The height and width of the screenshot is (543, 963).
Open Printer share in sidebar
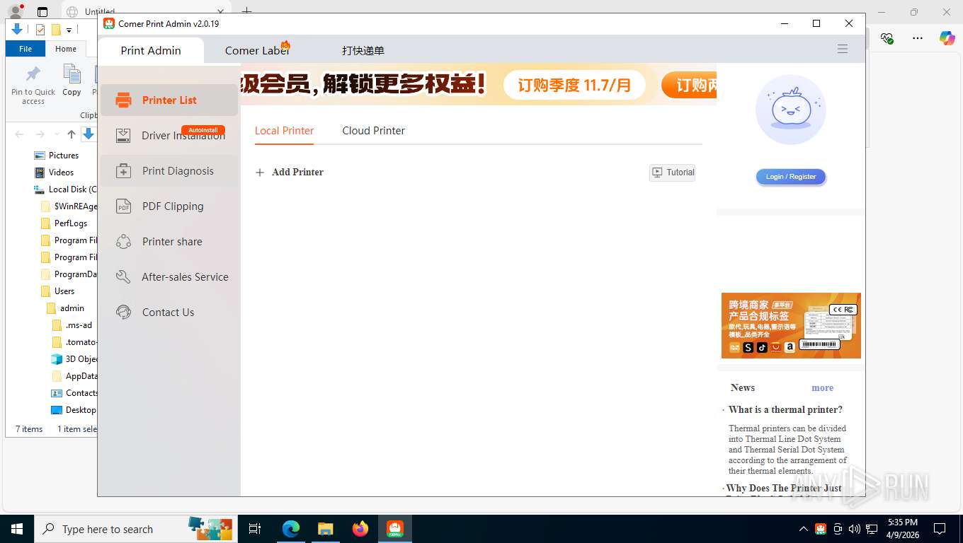(169, 242)
